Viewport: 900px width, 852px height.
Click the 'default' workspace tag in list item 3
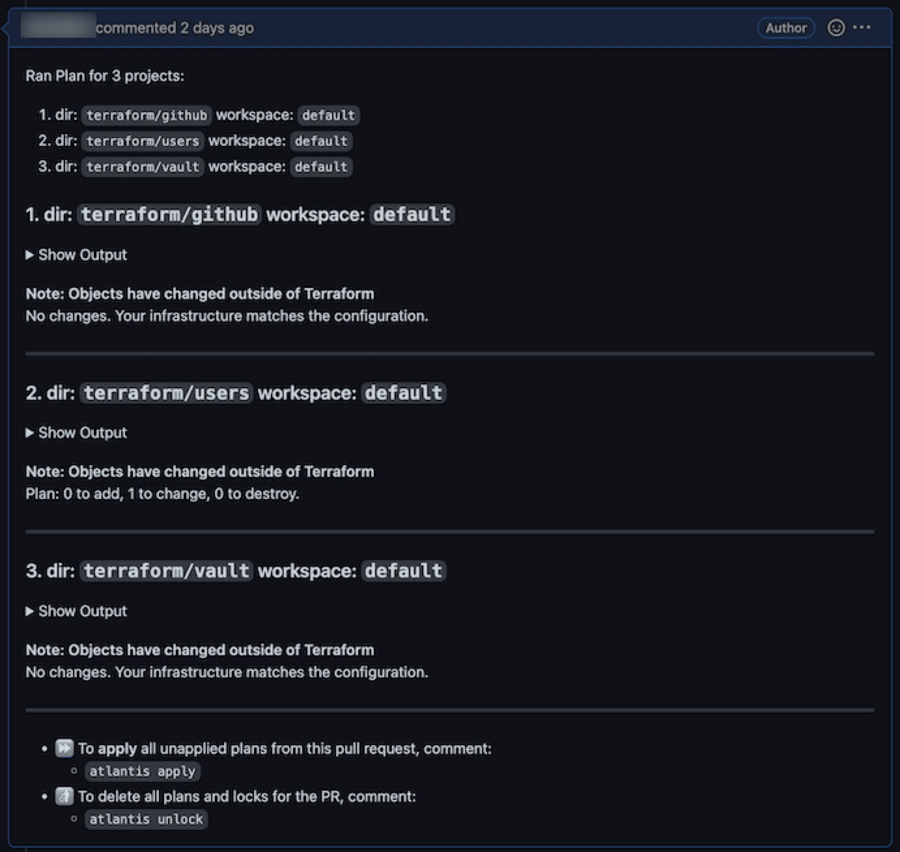(x=321, y=167)
